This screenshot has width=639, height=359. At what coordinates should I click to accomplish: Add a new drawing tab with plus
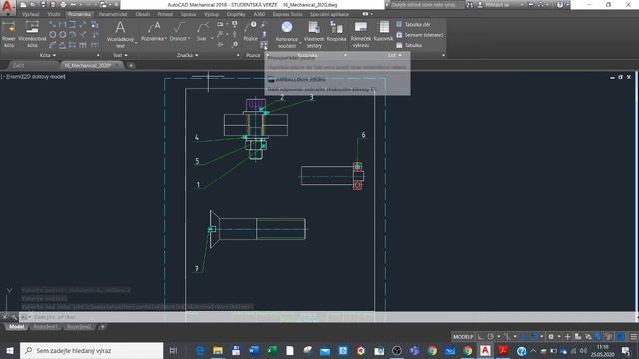point(131,65)
